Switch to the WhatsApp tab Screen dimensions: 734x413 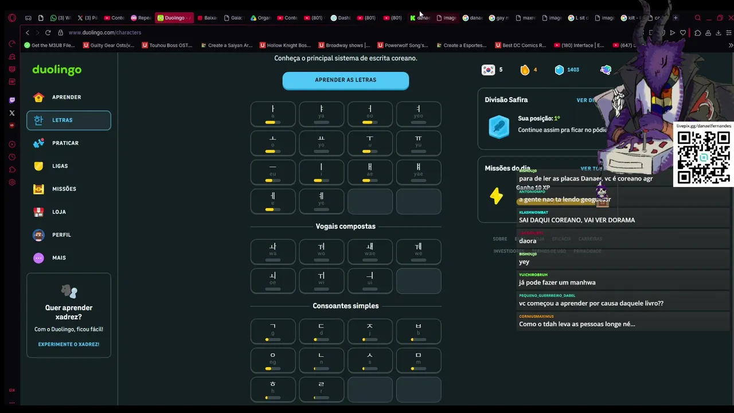[x=60, y=18]
